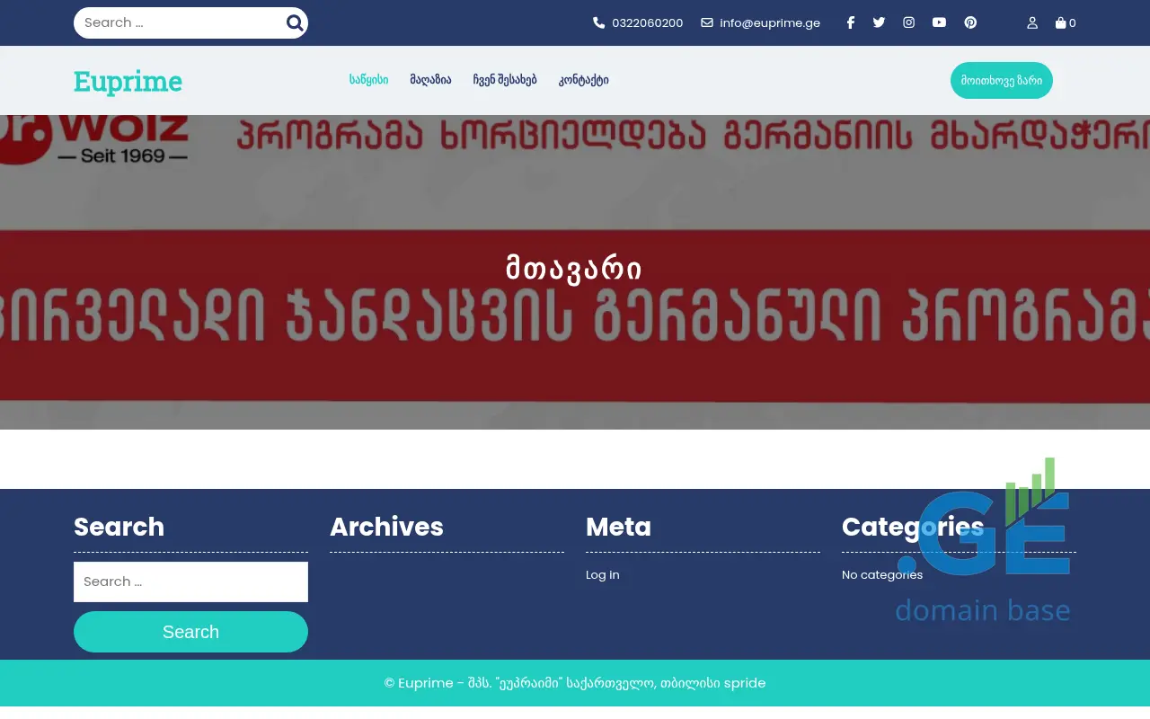Open the Instagram social icon

click(x=909, y=23)
